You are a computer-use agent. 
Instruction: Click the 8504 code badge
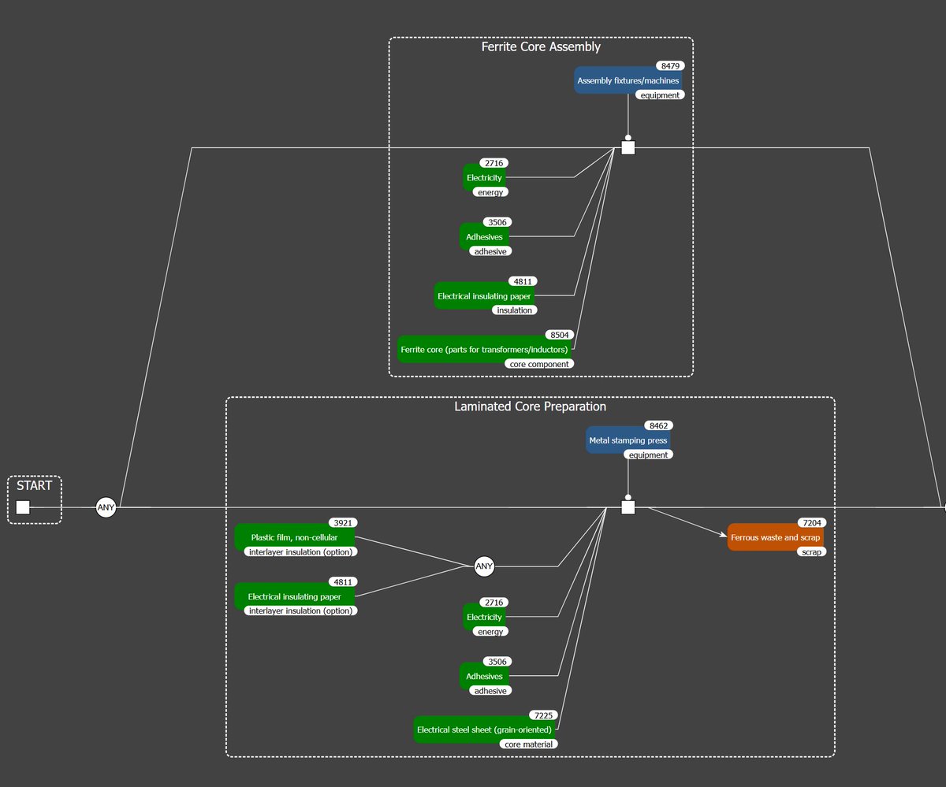(560, 335)
